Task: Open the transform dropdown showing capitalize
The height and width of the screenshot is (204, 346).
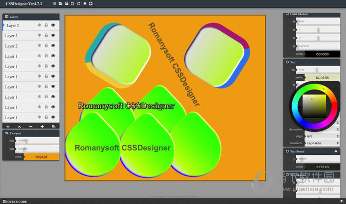Action: coord(322,143)
